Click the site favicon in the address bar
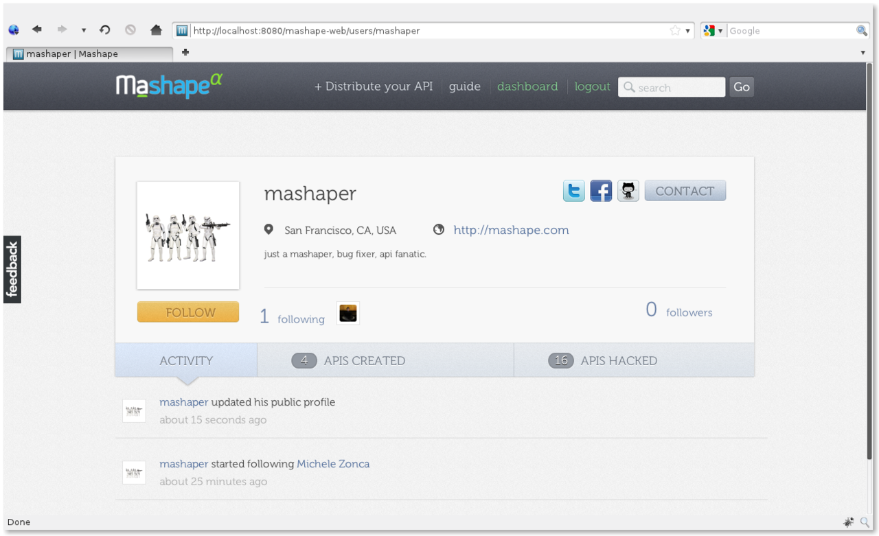 [182, 30]
